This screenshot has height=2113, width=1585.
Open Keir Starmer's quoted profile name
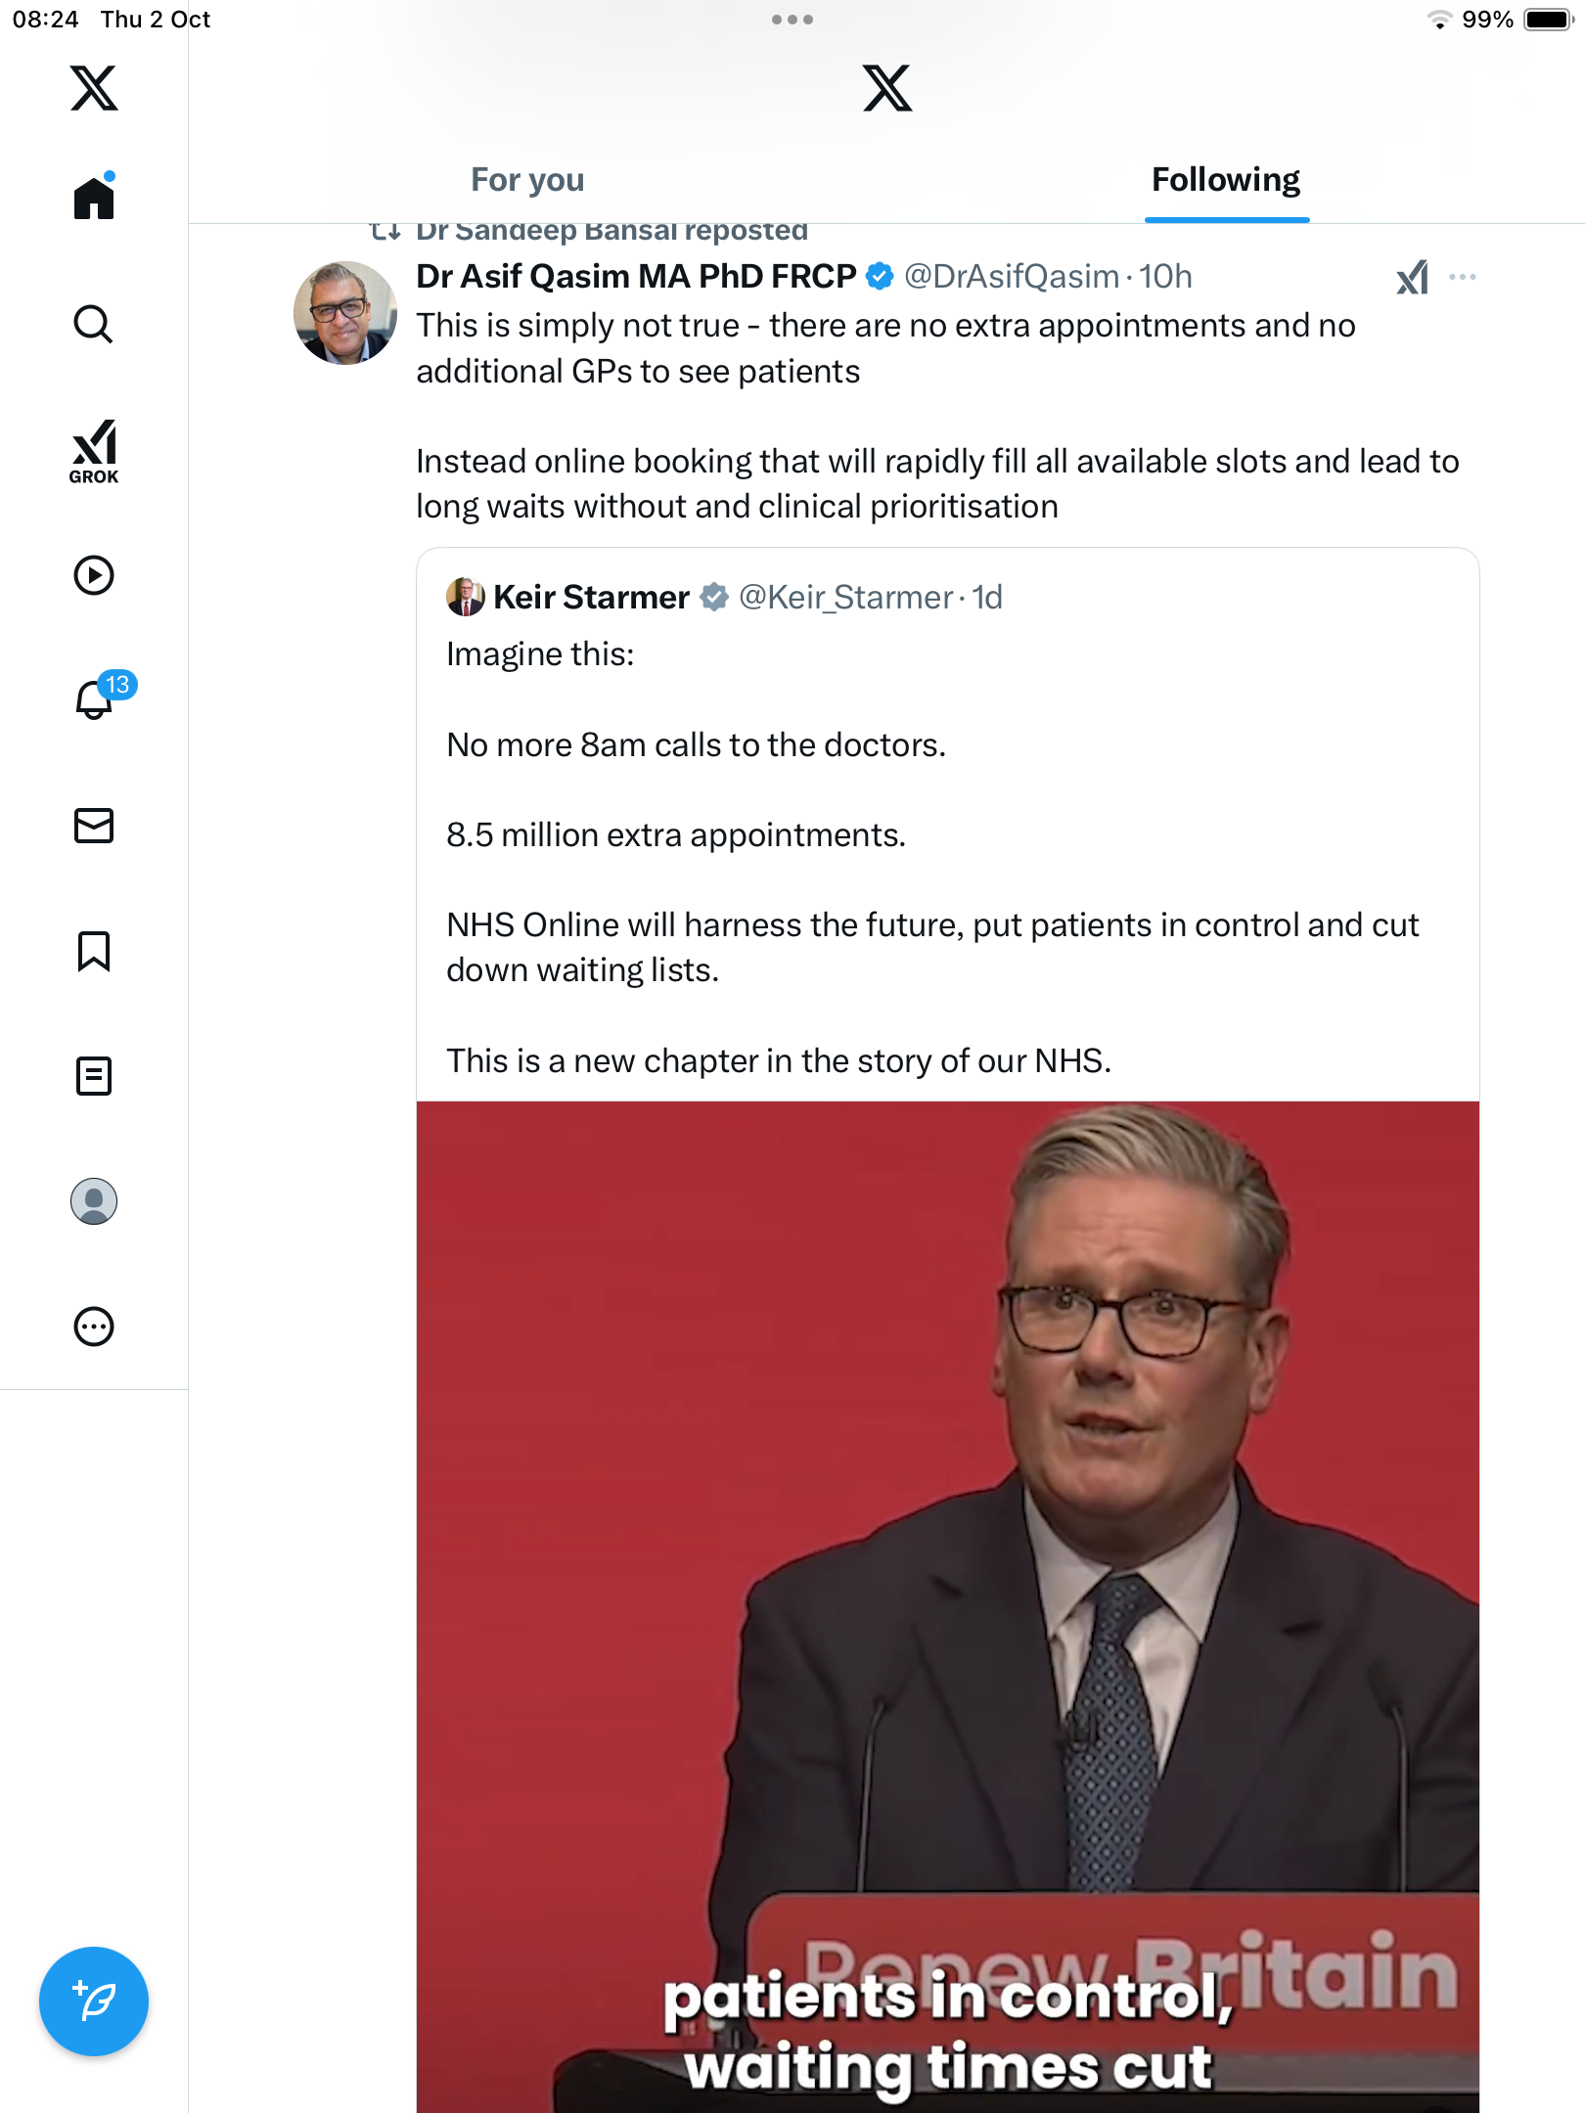coord(591,598)
